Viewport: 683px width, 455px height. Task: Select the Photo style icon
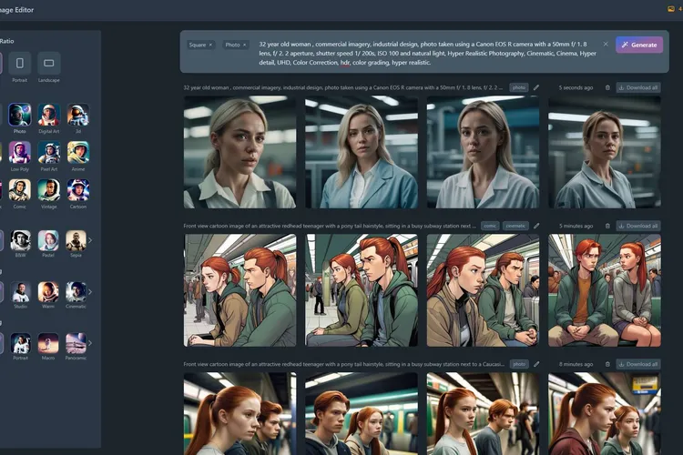pyautogui.click(x=20, y=115)
